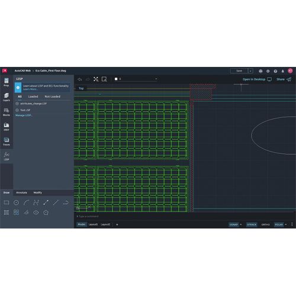Click the Redo arrow icon
The height and width of the screenshot is (296, 296).
[88, 79]
